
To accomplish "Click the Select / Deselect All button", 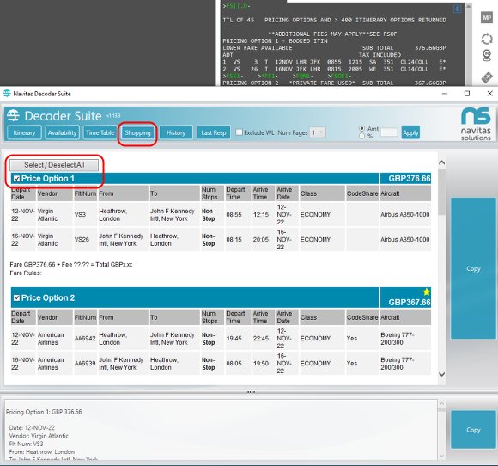I will [x=54, y=165].
